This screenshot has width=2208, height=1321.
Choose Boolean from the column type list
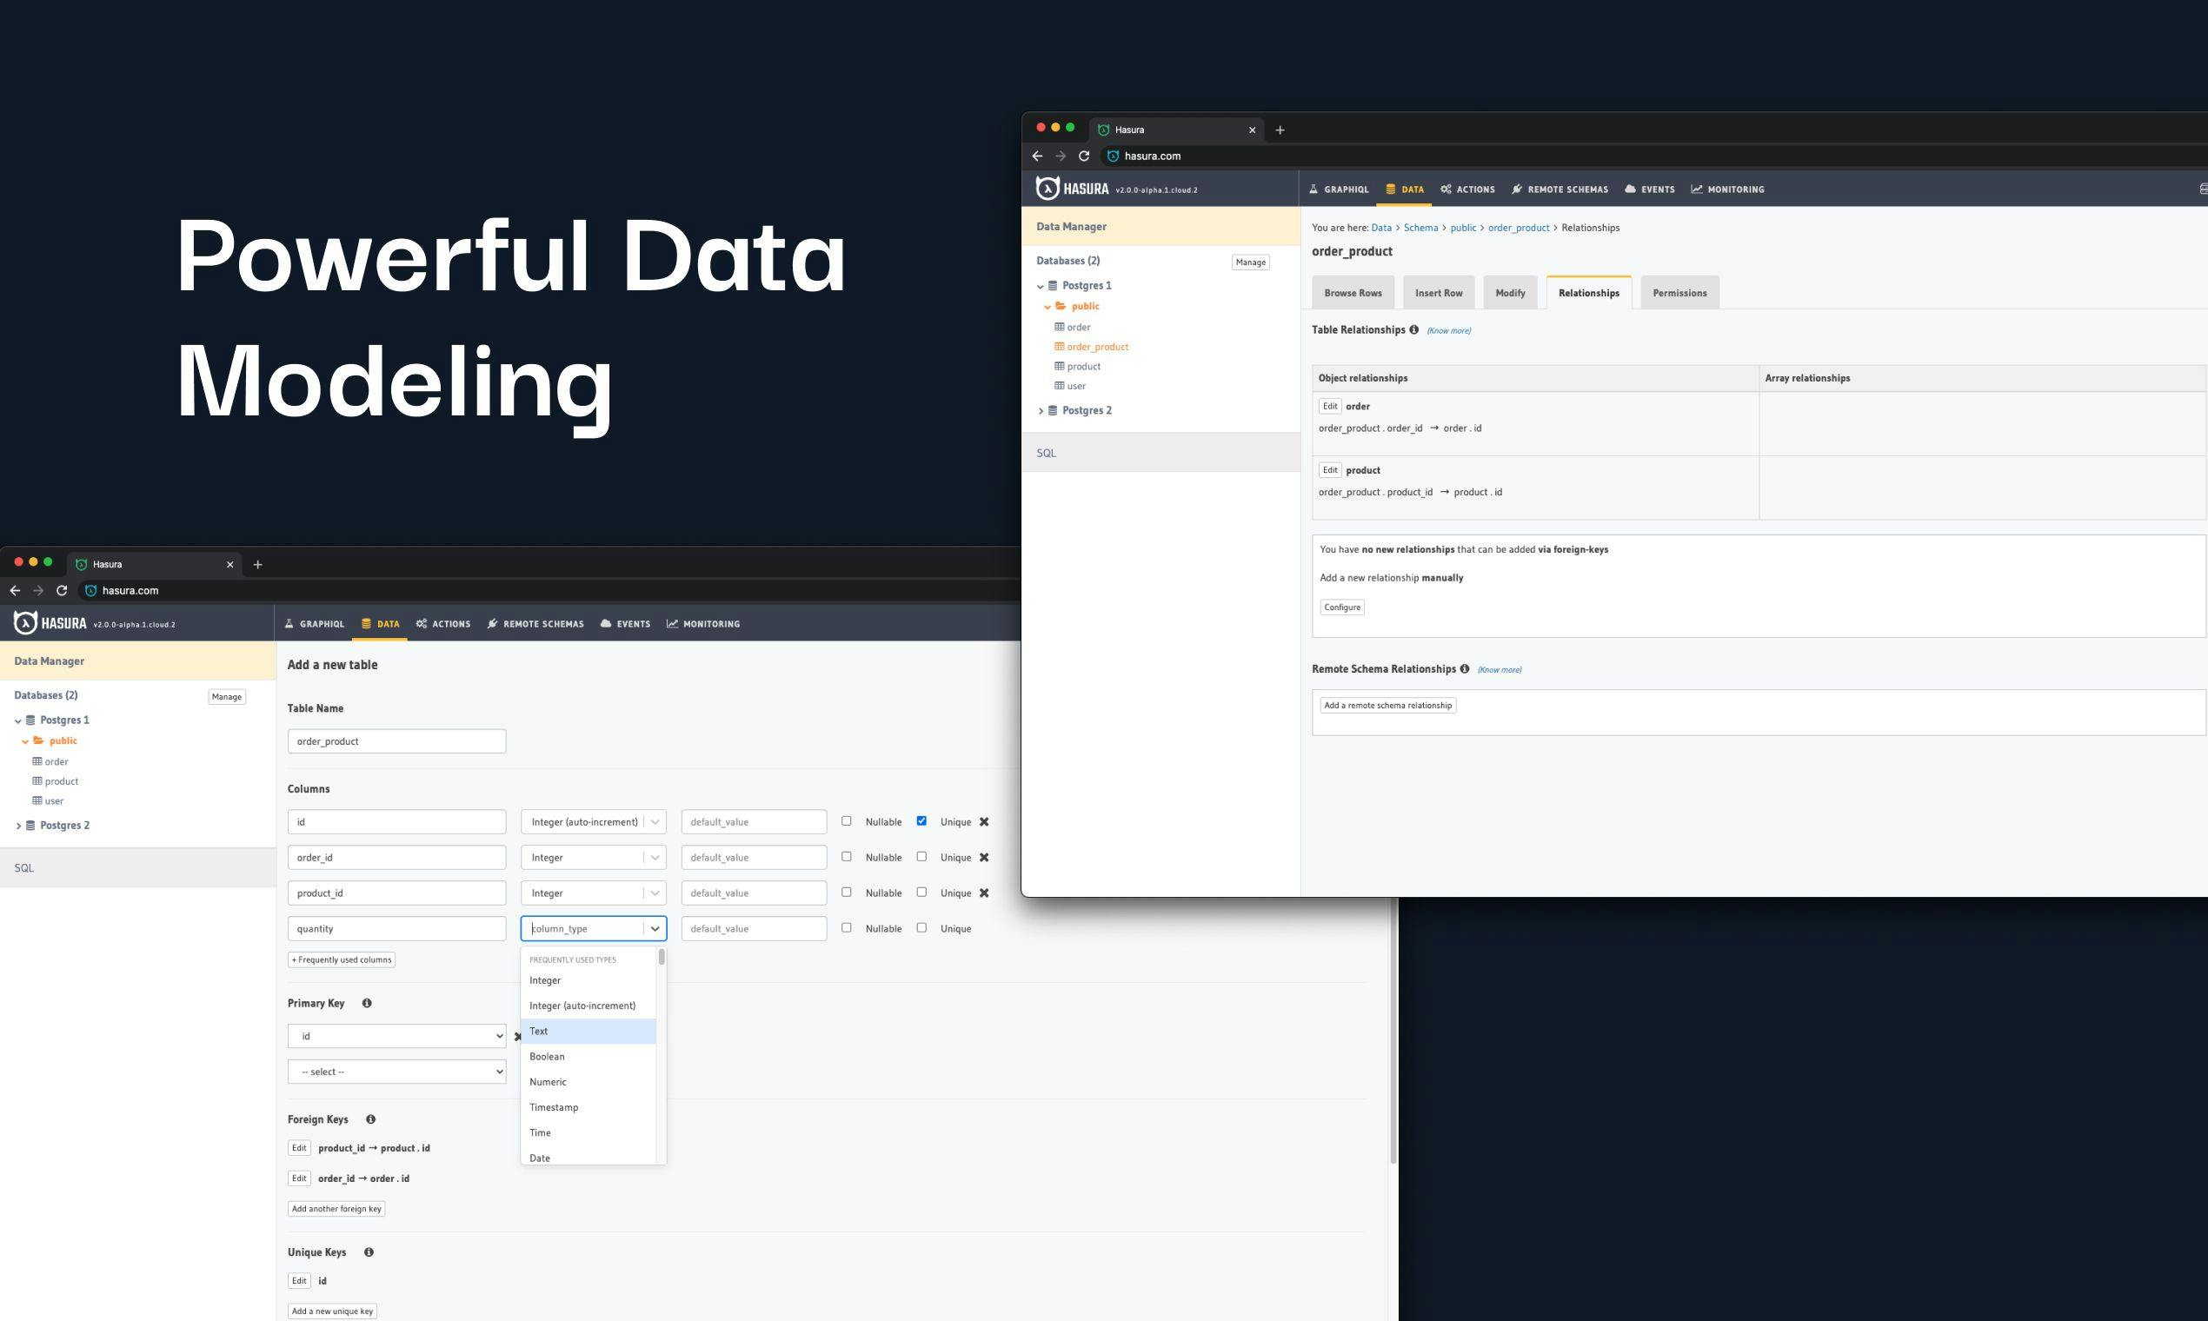(589, 1057)
